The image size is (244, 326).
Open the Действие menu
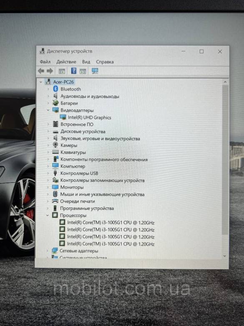point(66,62)
